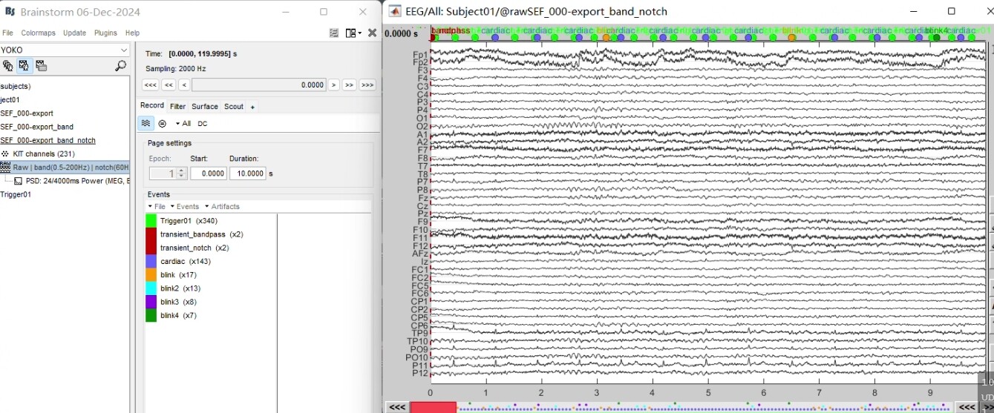This screenshot has height=413, width=994.
Task: Open the Update menu
Action: click(x=74, y=33)
